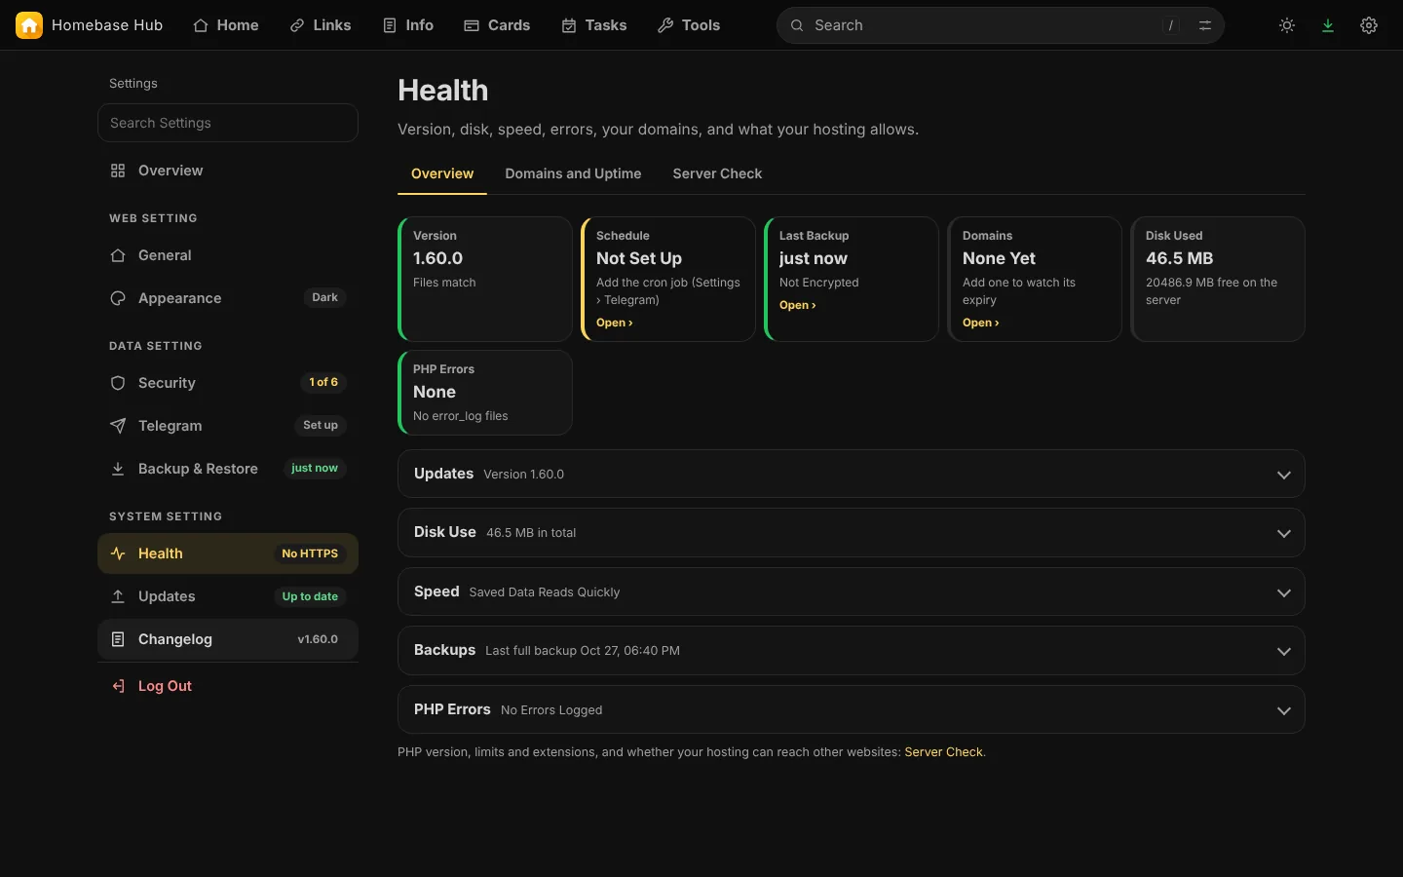Open Links in top navigation
The width and height of the screenshot is (1403, 877).
pyautogui.click(x=321, y=25)
